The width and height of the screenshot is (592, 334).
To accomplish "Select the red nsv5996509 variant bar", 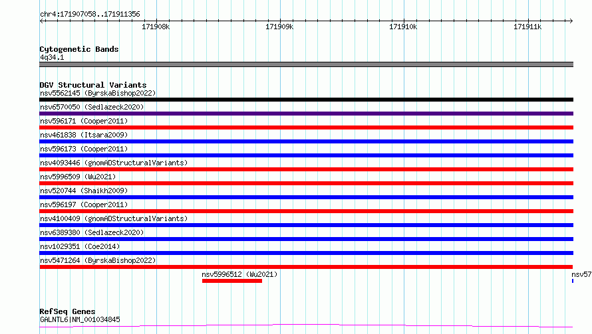I will (x=306, y=183).
